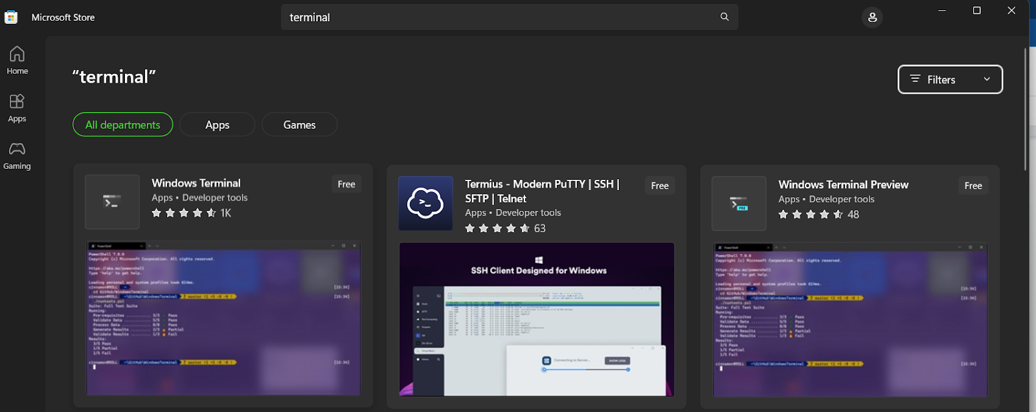Screen dimensions: 1036x412
Task: Open the Windows Terminal Preview title
Action: pyautogui.click(x=843, y=184)
